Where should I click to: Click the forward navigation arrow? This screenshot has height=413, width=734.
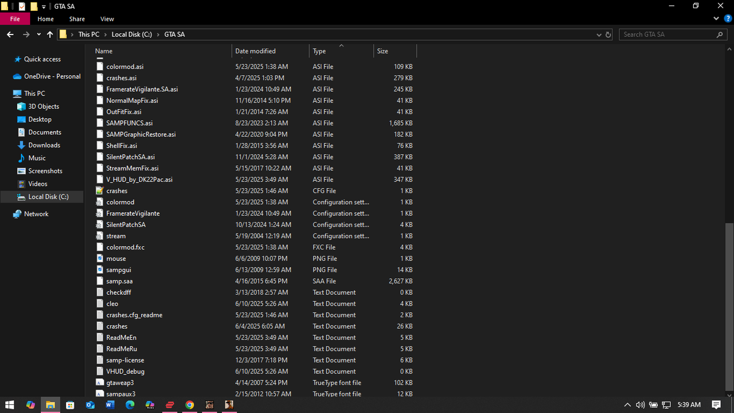(26, 34)
